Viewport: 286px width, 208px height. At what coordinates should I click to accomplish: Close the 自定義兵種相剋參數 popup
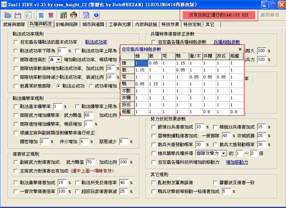coord(240,49)
